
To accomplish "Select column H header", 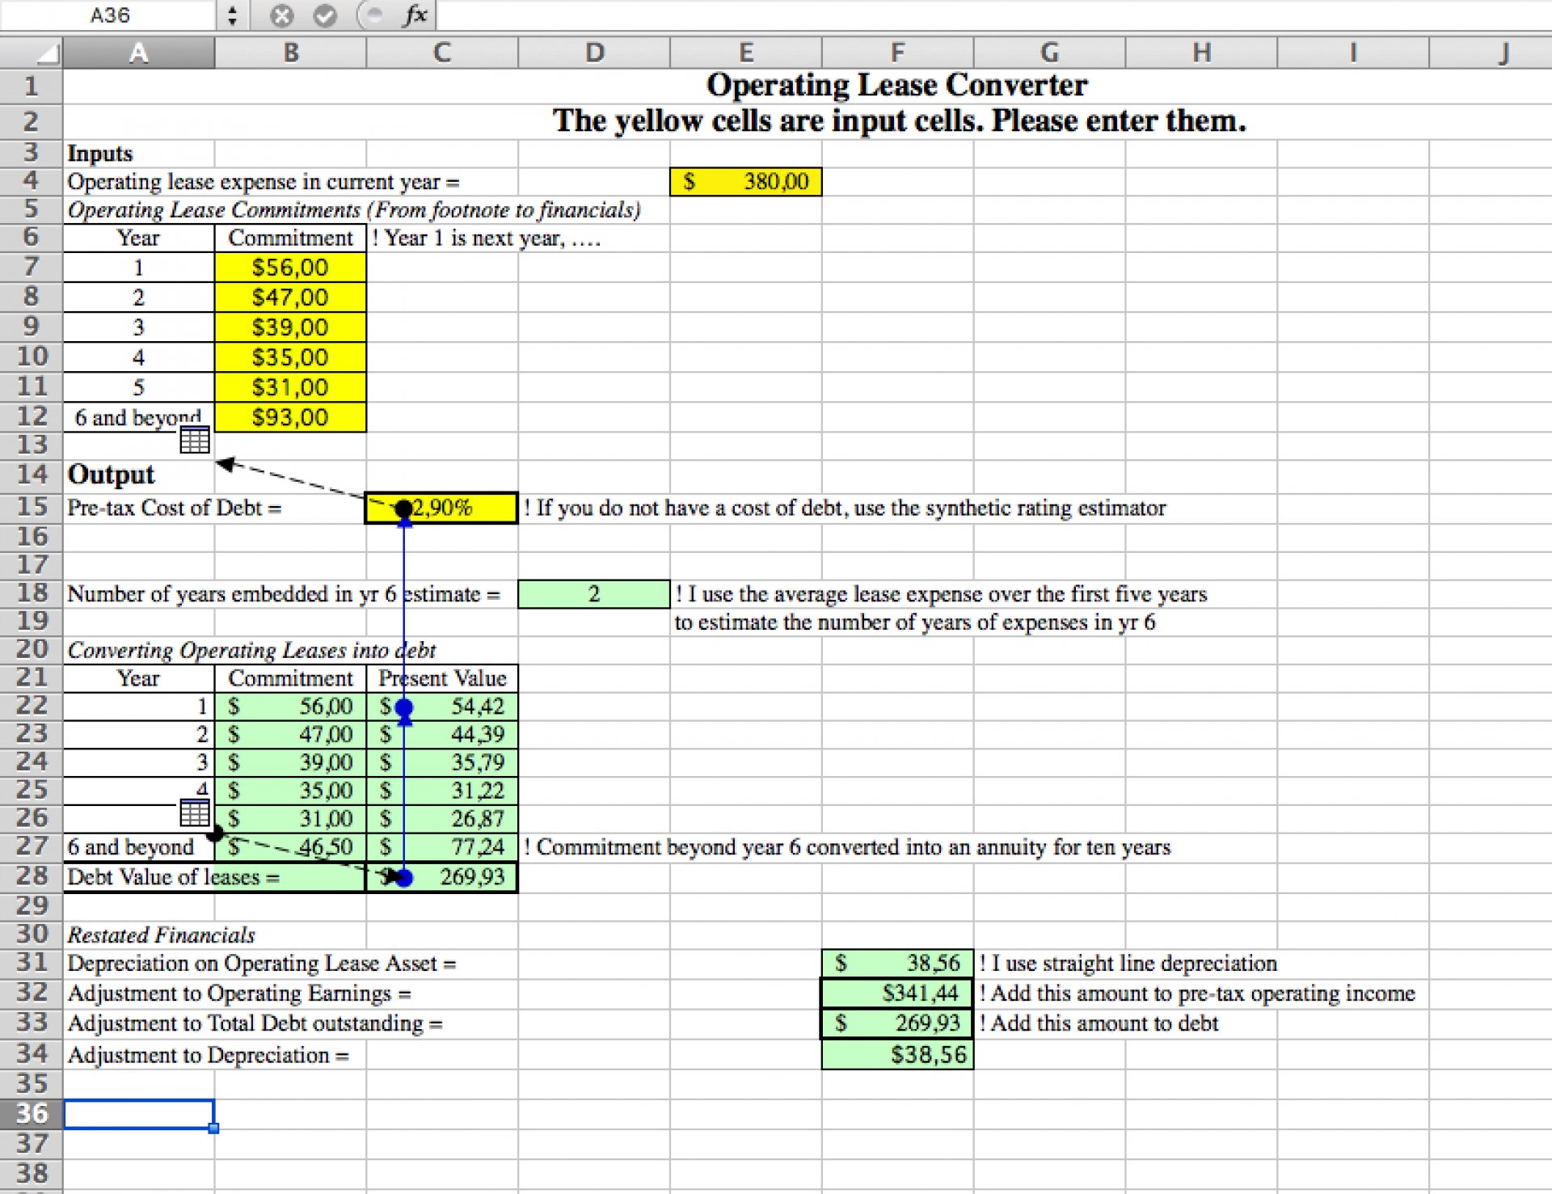I will point(1202,53).
